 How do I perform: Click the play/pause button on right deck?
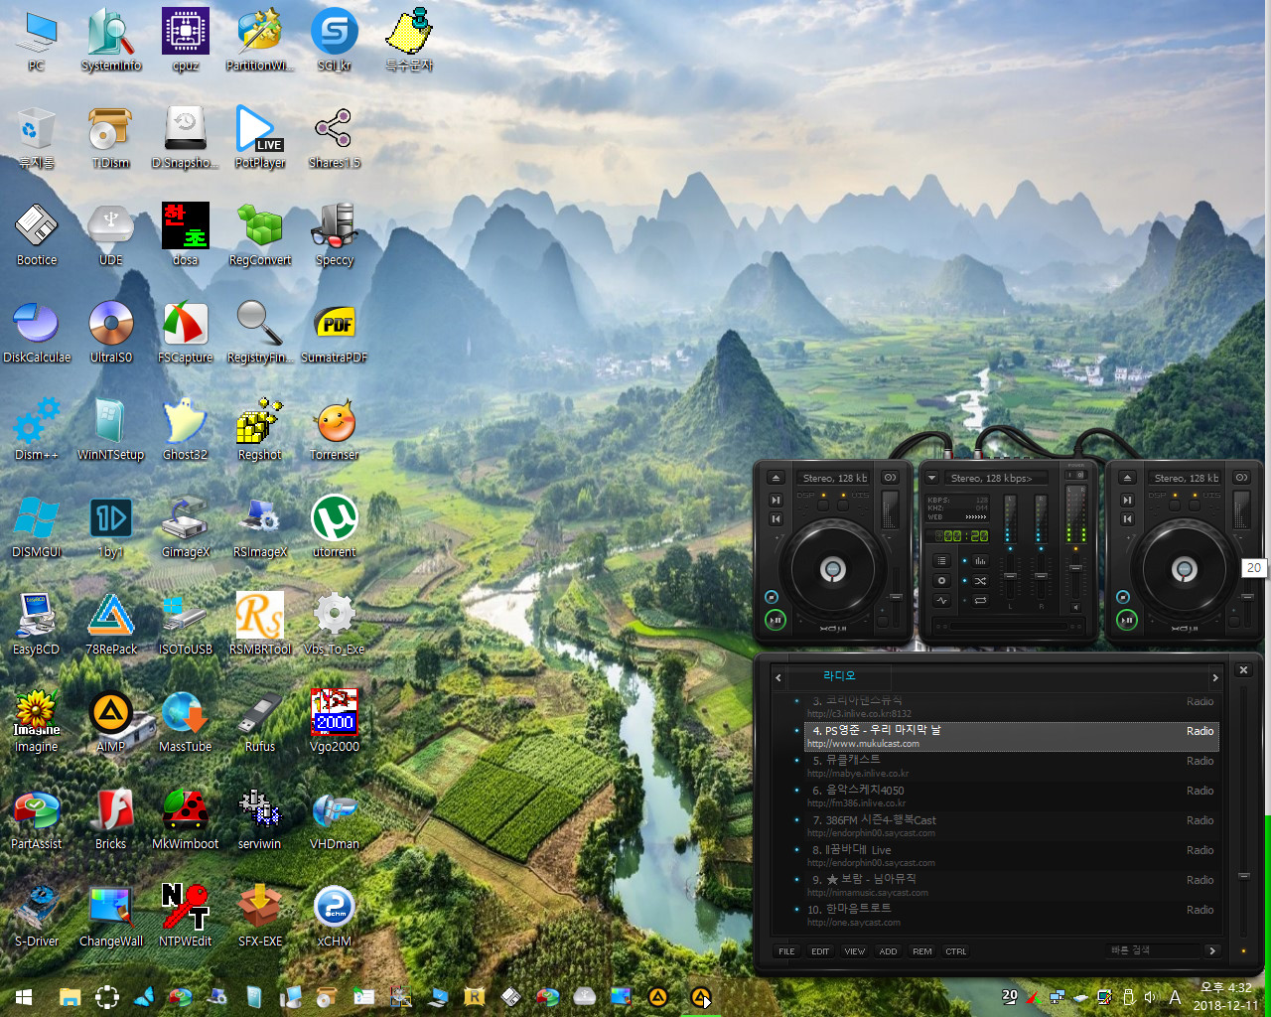pyautogui.click(x=1127, y=620)
